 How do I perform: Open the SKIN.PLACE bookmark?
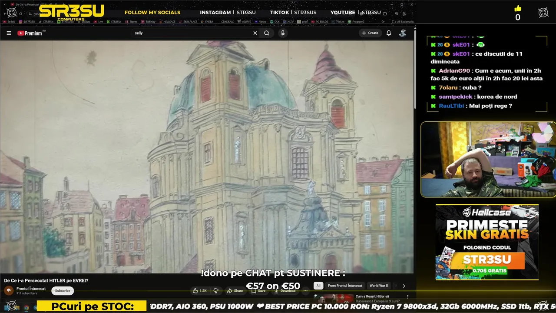click(188, 21)
